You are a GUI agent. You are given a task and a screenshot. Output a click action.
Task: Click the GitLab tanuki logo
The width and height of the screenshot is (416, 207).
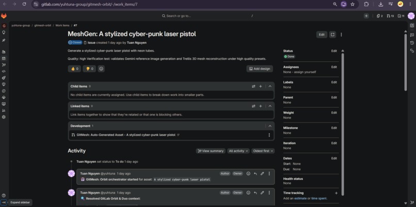point(4,16)
